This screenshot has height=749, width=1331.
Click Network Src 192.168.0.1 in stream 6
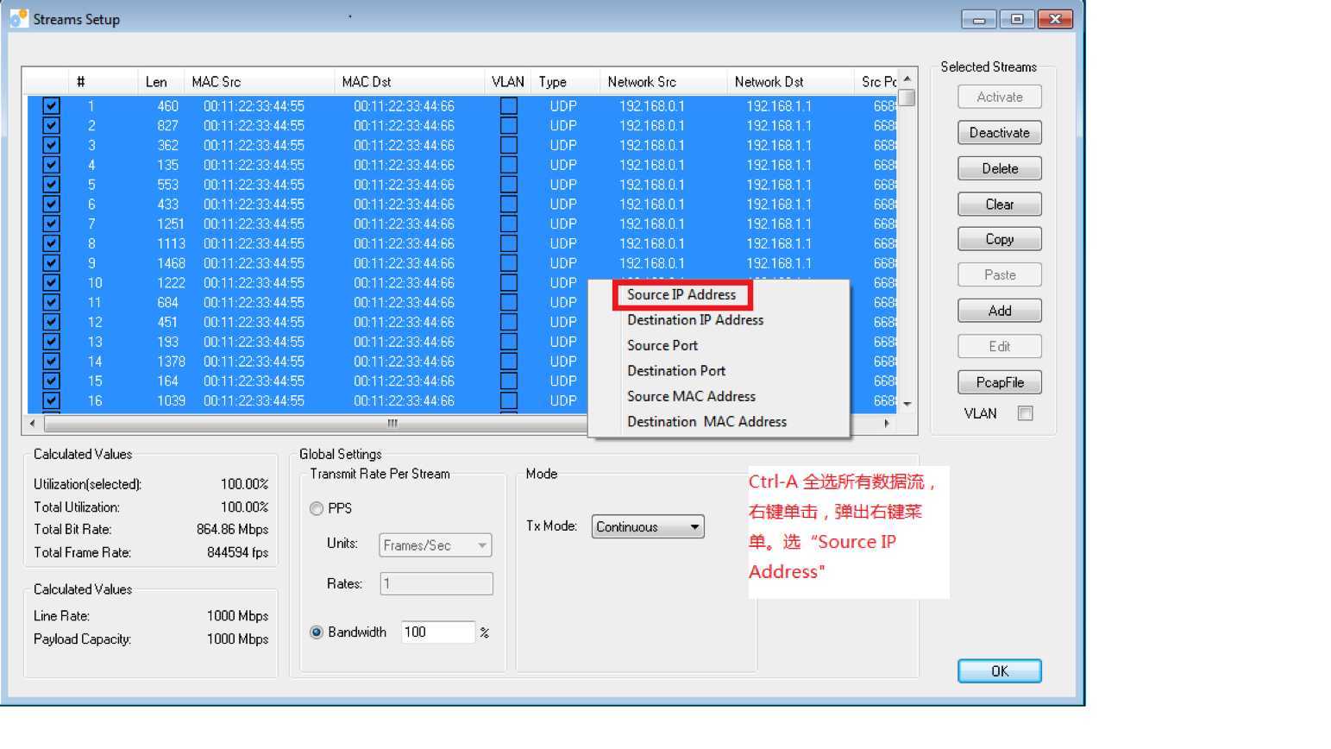coord(652,205)
